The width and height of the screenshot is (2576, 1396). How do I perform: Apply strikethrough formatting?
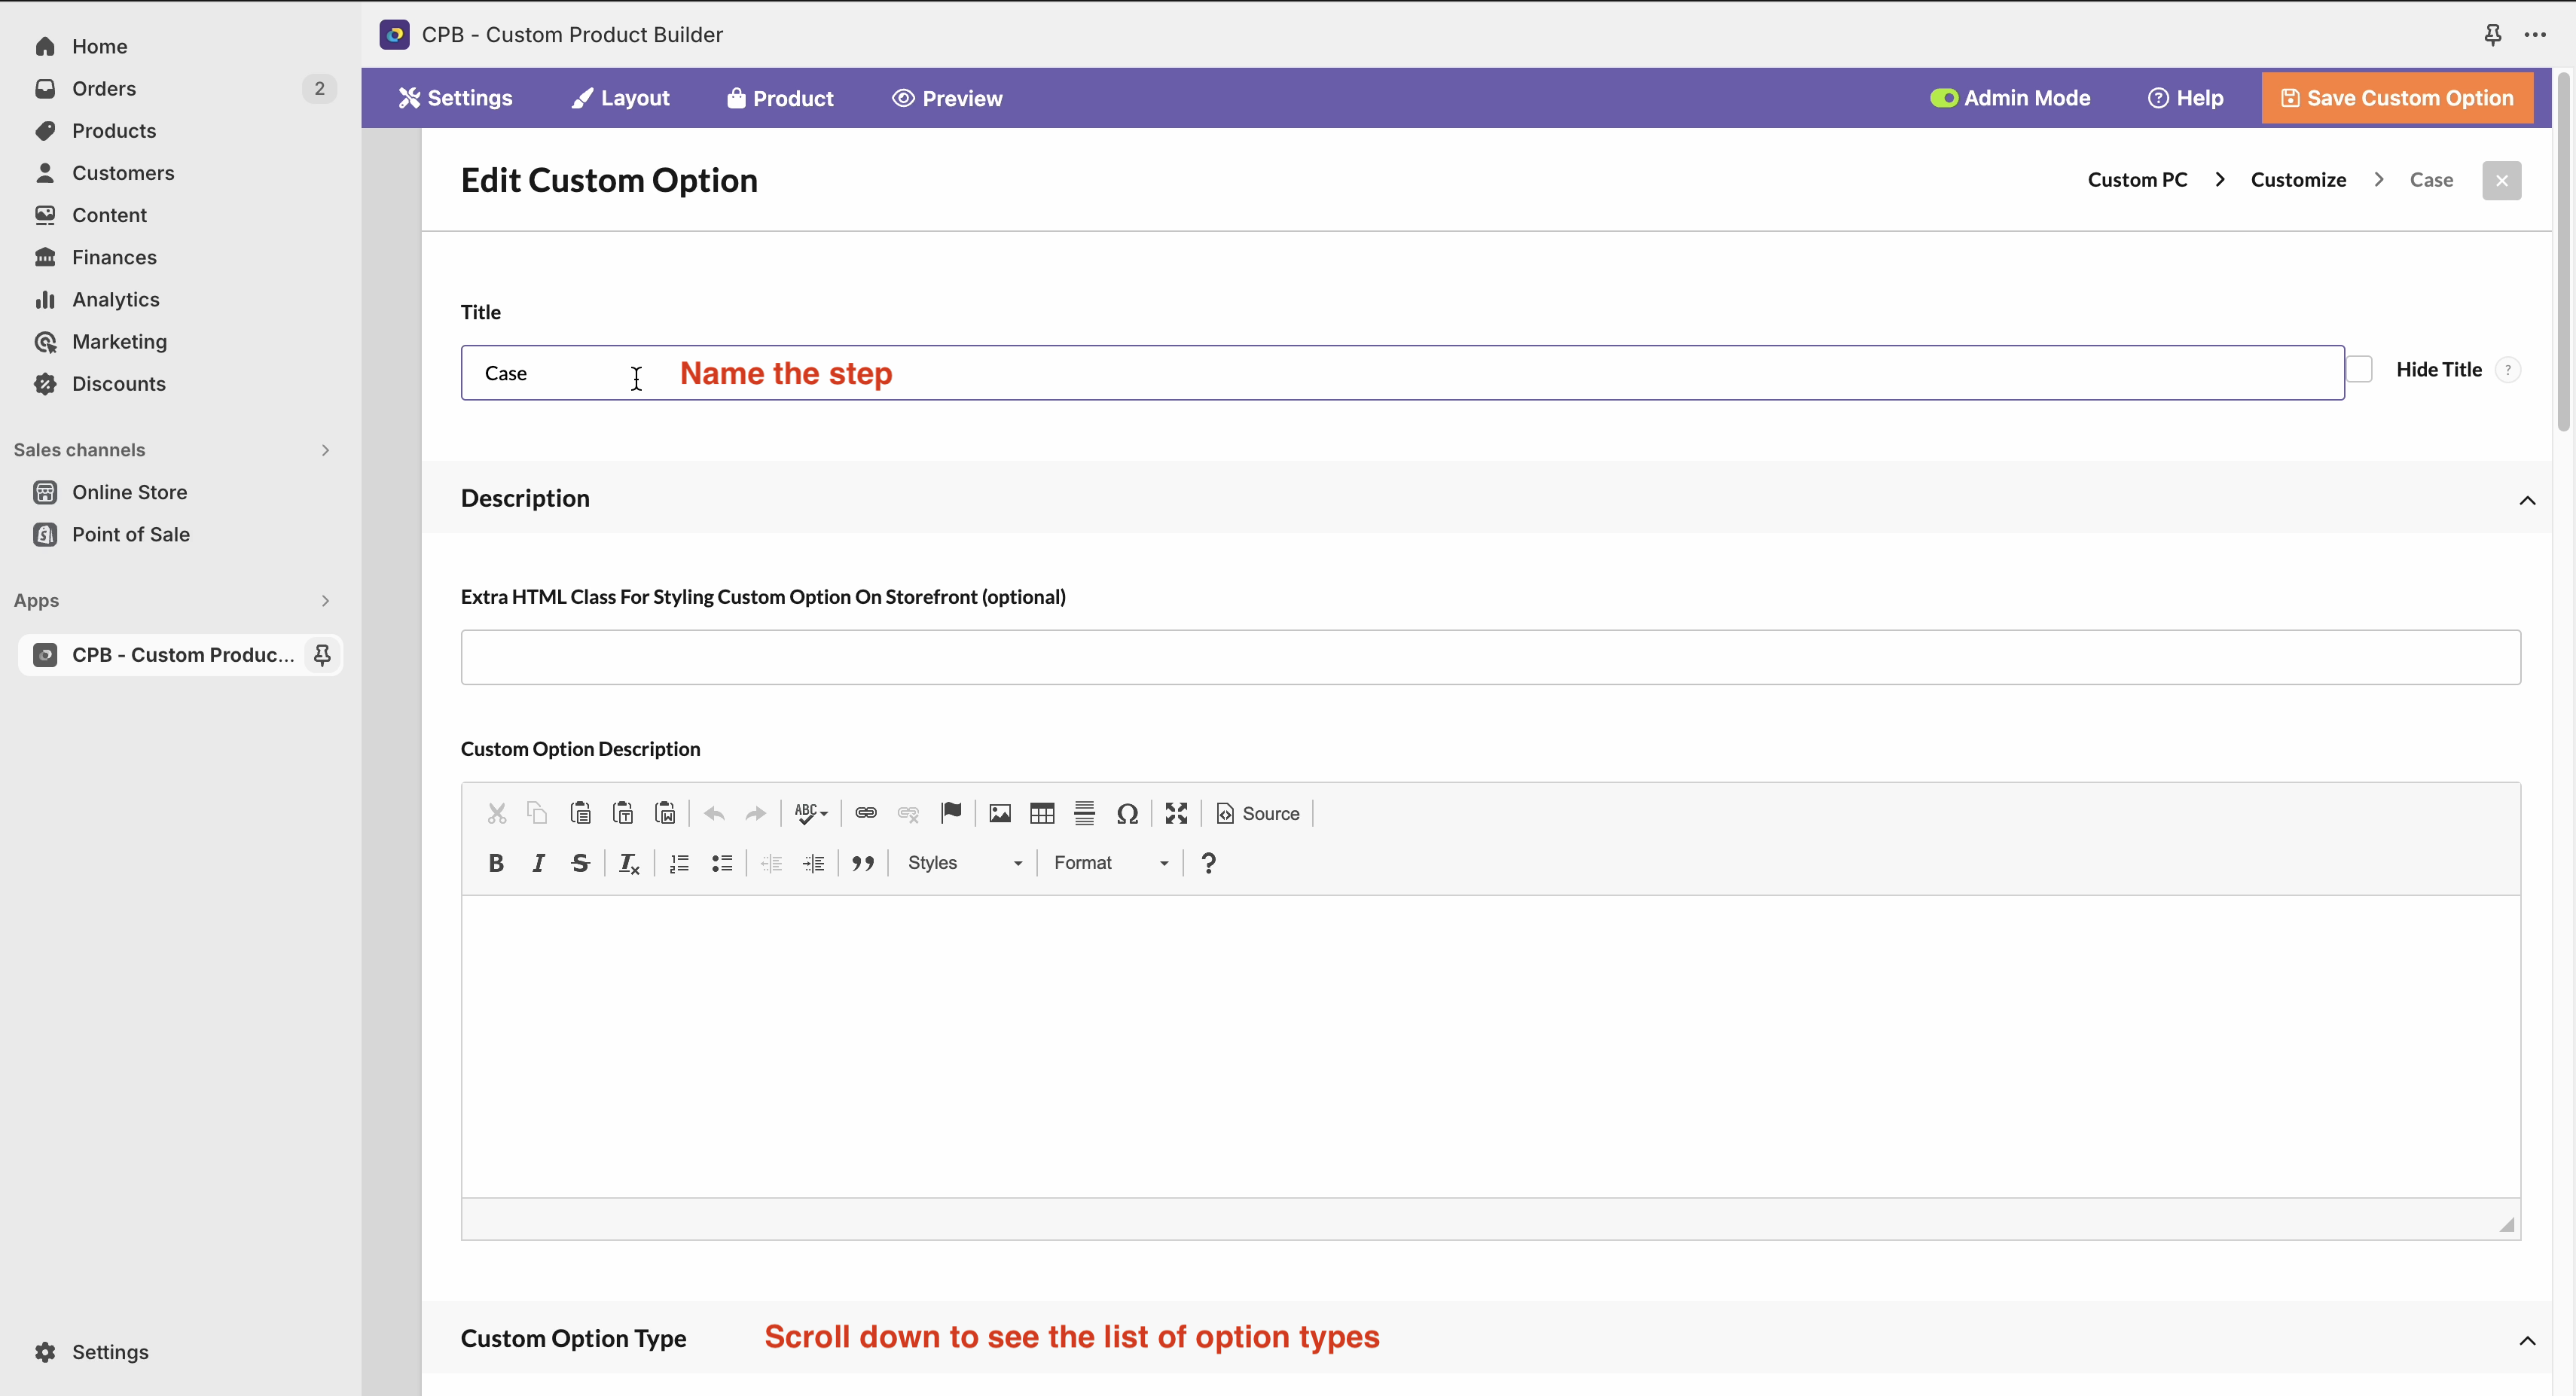[x=580, y=863]
